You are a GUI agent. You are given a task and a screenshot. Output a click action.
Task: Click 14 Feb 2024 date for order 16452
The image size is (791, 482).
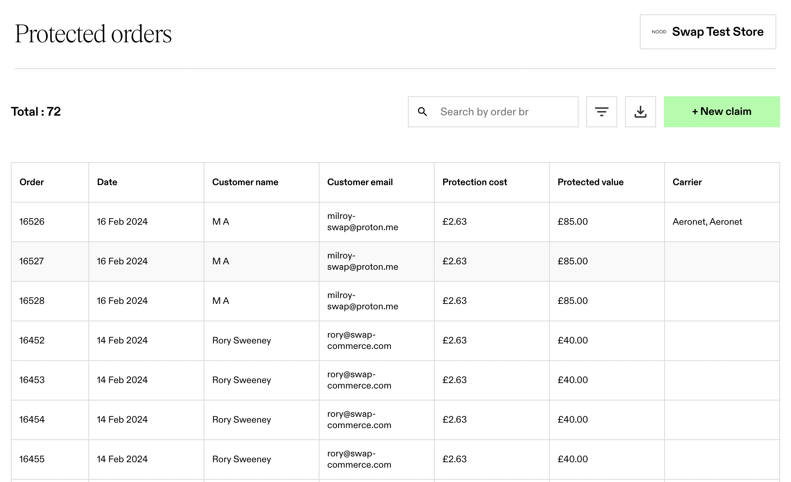122,340
